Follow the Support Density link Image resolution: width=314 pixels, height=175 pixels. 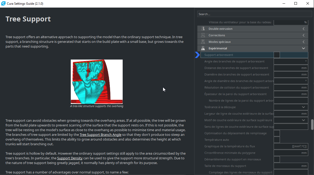70,158
